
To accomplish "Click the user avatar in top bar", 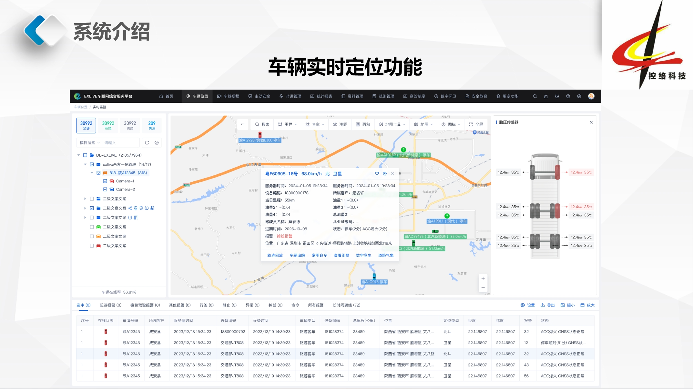I will coord(591,96).
